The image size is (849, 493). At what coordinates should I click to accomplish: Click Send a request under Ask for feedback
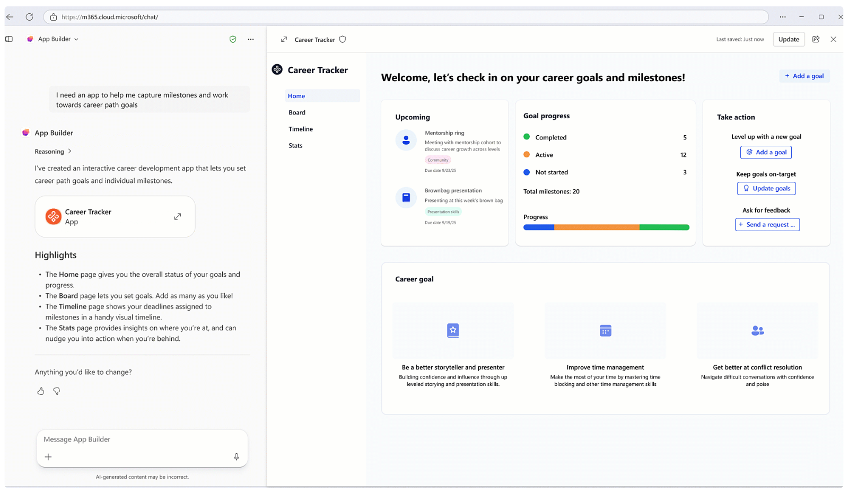pyautogui.click(x=767, y=224)
